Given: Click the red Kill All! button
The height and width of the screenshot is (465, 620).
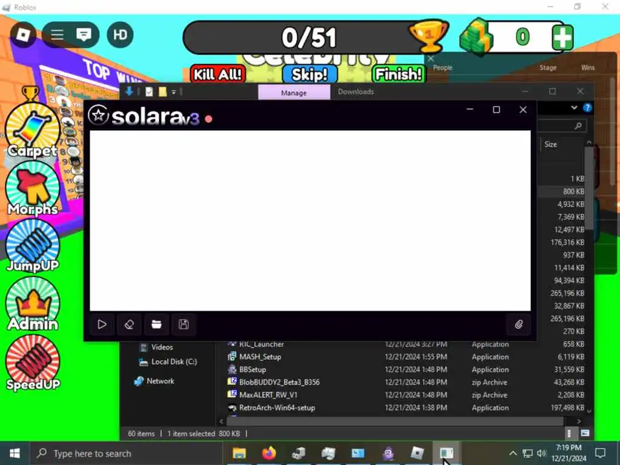Looking at the screenshot, I should (x=218, y=74).
